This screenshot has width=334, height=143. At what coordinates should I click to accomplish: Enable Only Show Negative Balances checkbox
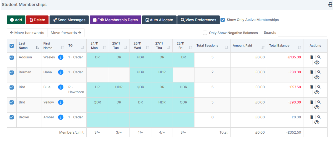pyautogui.click(x=205, y=33)
